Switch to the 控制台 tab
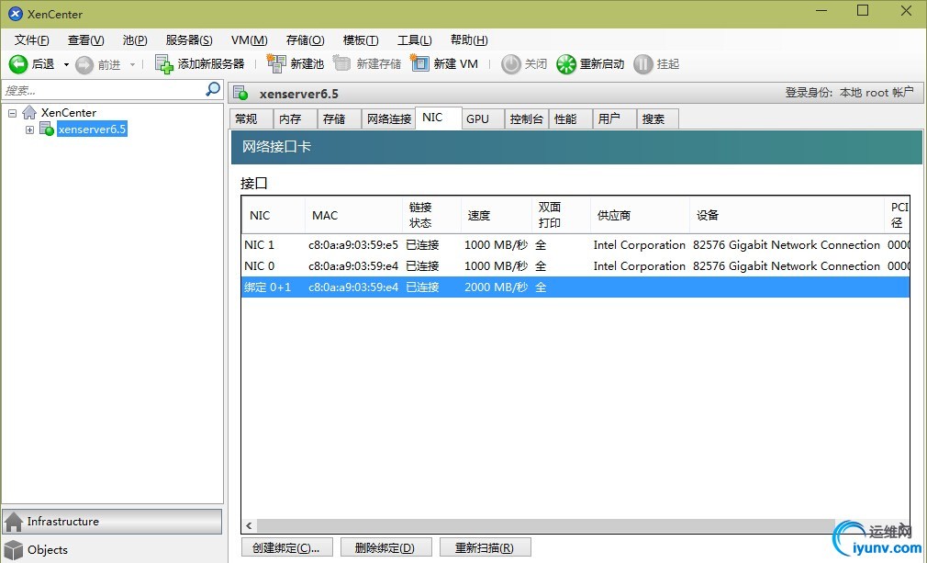927x563 pixels. (x=526, y=118)
